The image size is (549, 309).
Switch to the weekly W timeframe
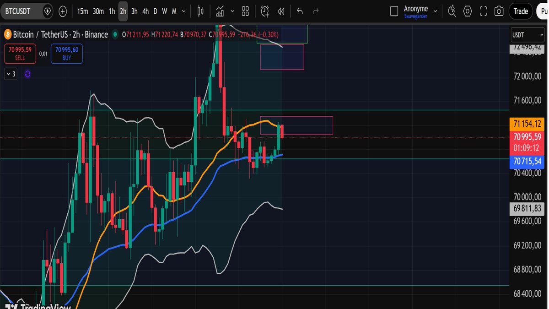(164, 11)
